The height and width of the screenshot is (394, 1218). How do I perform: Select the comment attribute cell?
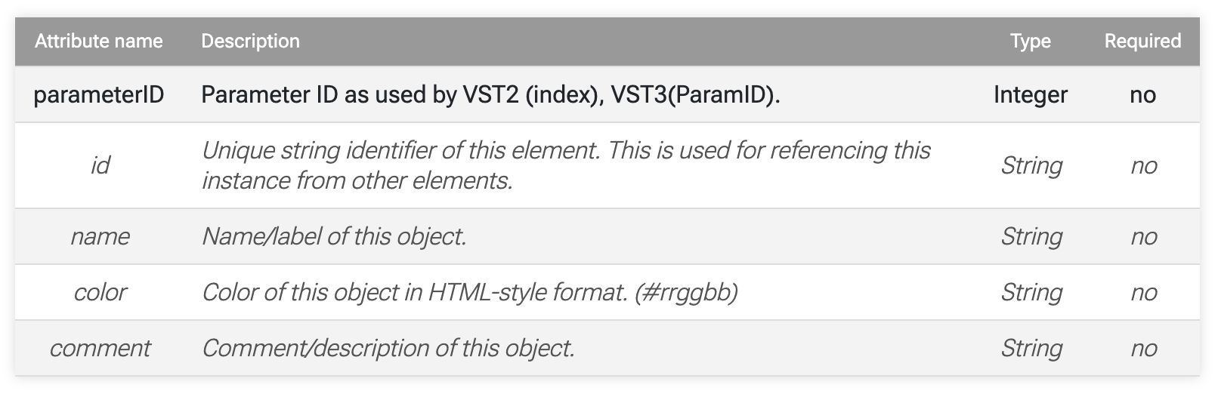point(99,348)
